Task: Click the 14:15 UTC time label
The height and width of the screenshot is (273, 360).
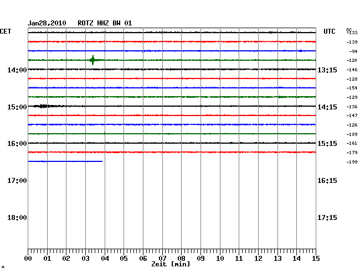Action: [x=327, y=107]
